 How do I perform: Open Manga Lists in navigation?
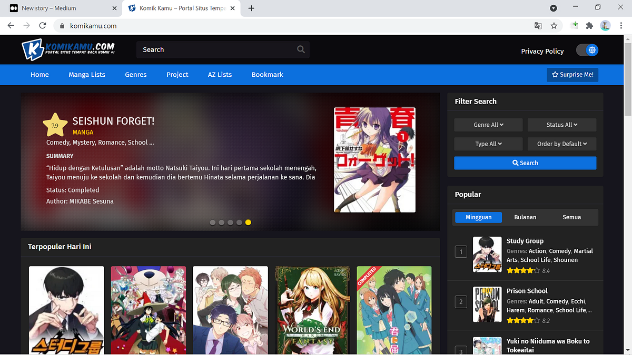pos(87,75)
